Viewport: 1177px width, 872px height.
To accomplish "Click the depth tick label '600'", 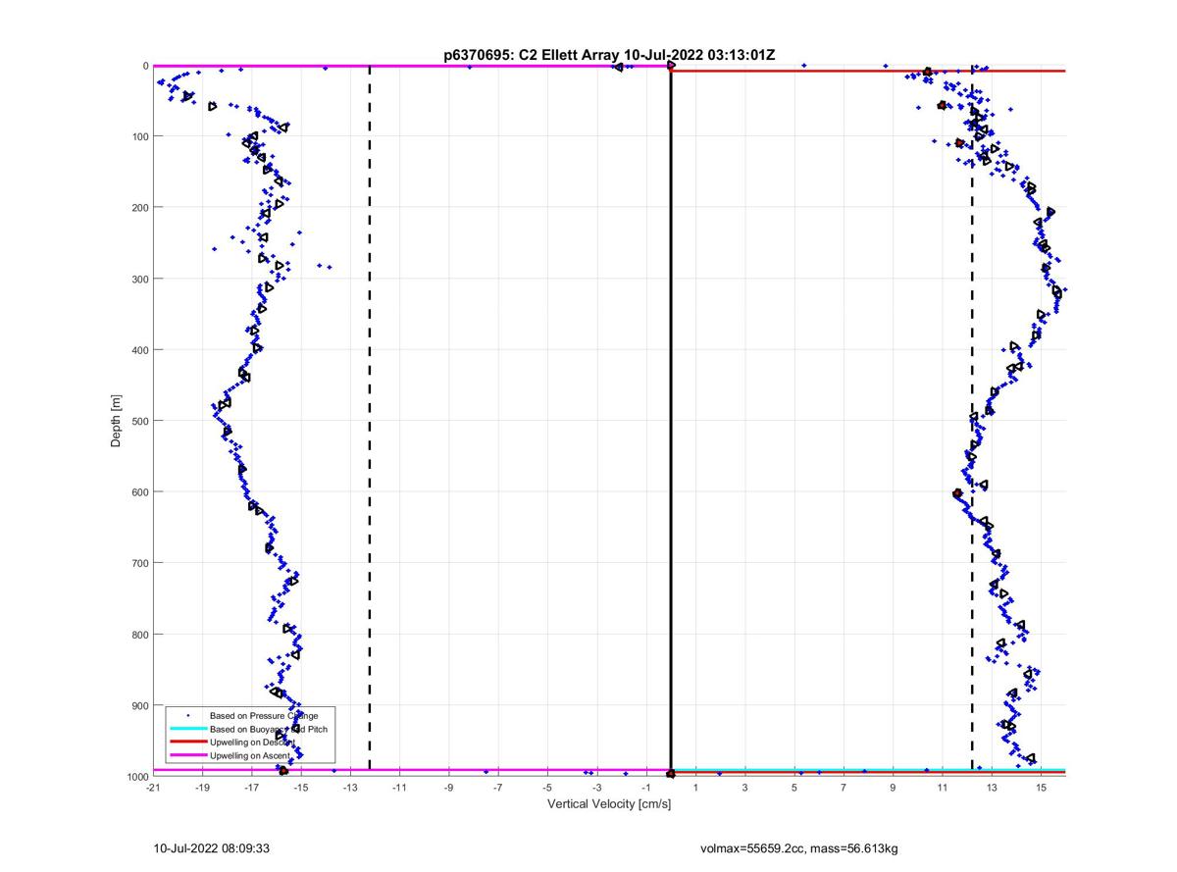I will pyautogui.click(x=140, y=492).
